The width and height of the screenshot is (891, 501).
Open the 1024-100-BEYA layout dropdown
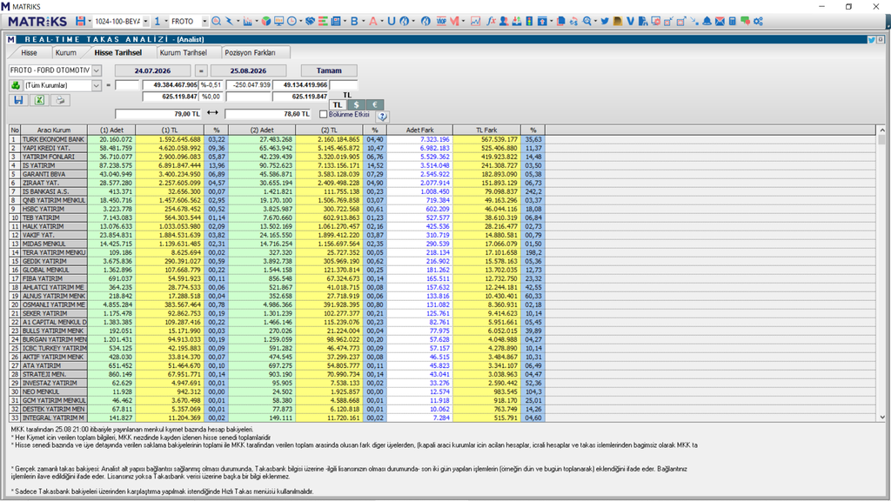145,22
